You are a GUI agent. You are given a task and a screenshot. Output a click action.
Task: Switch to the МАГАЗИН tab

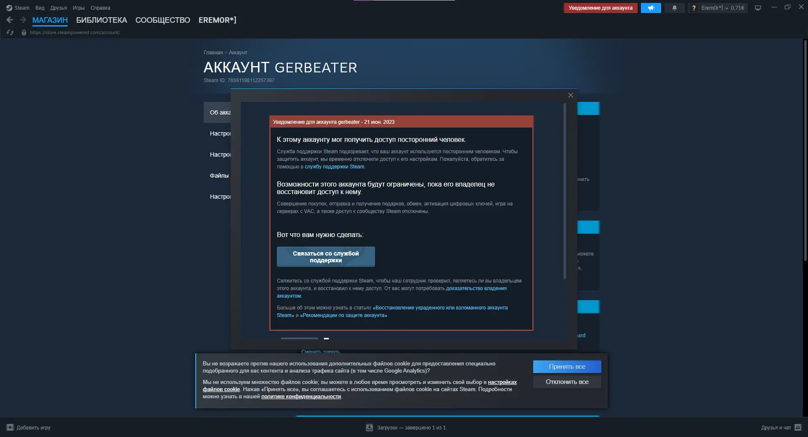click(x=50, y=20)
